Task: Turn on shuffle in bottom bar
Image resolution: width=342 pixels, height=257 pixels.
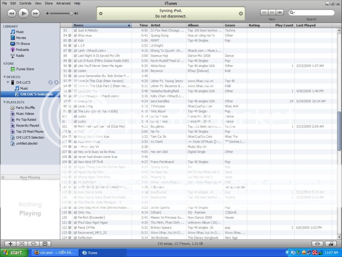Action: point(22,244)
